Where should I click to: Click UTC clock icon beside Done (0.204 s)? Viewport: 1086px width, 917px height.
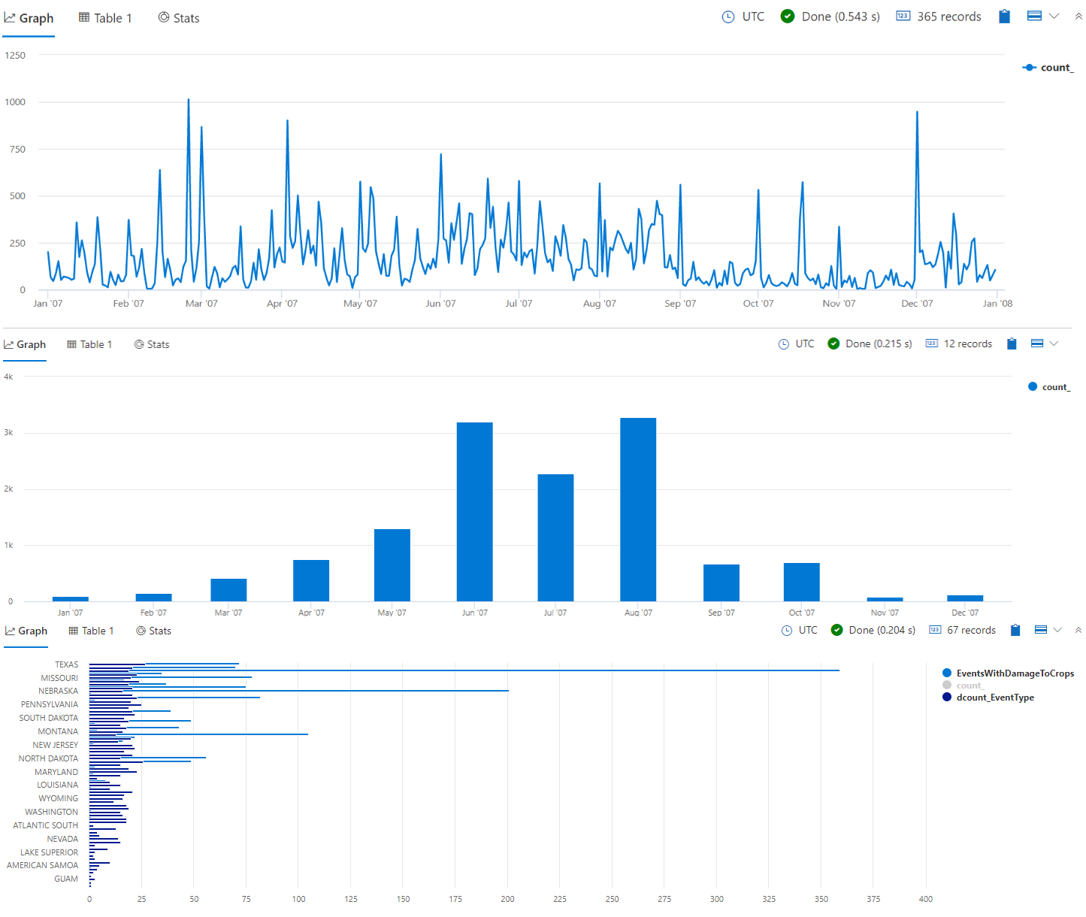click(x=787, y=630)
